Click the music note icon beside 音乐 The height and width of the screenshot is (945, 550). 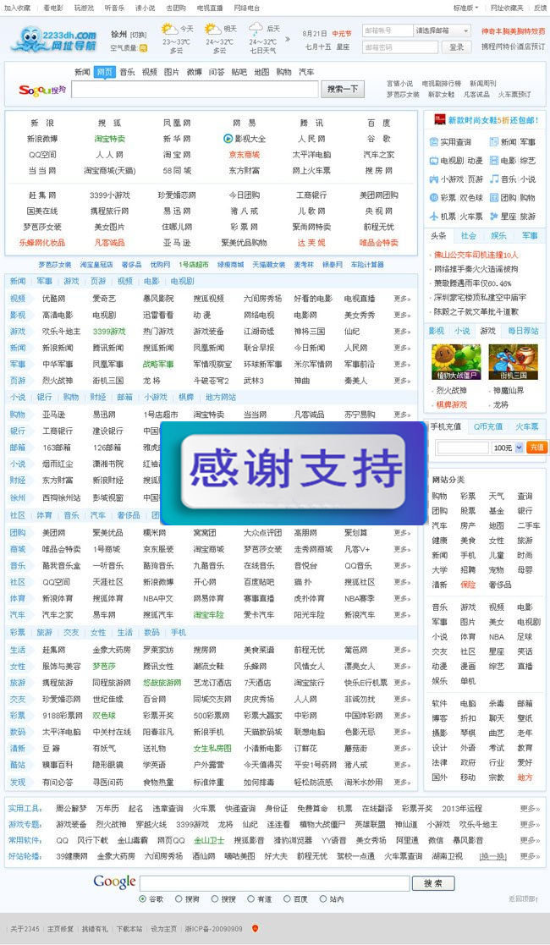[x=494, y=179]
